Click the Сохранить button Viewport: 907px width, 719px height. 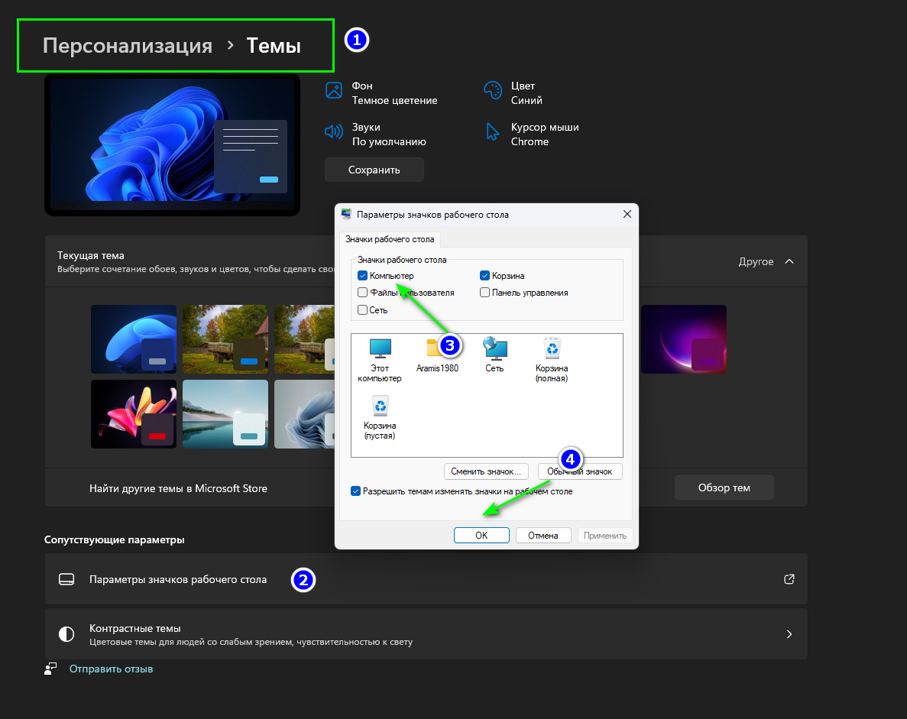(374, 170)
